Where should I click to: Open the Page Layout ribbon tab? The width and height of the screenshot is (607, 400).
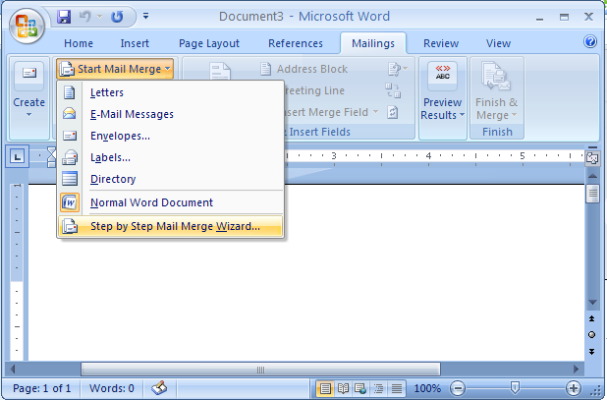point(208,43)
